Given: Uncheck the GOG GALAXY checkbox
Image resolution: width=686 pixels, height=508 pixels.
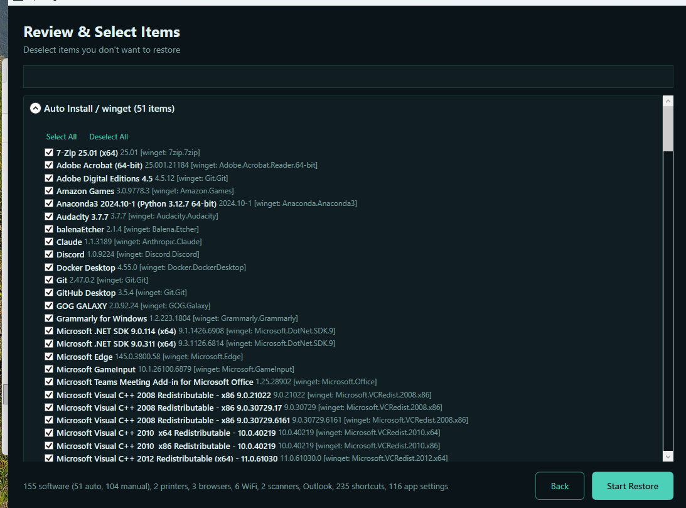Looking at the screenshot, I should [x=49, y=306].
